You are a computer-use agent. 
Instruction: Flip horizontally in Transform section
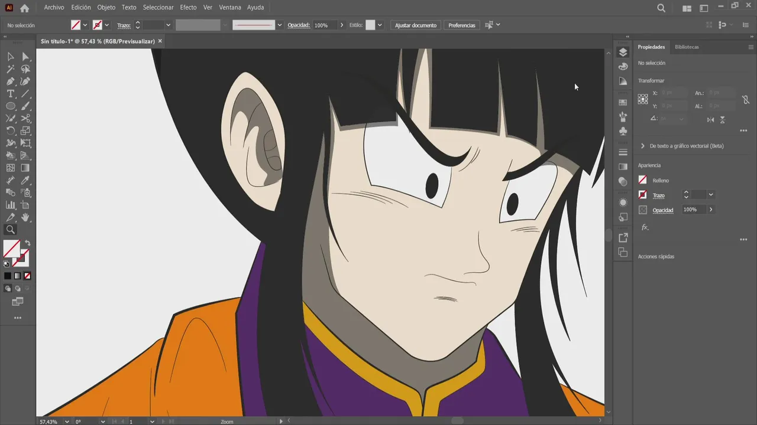click(710, 120)
